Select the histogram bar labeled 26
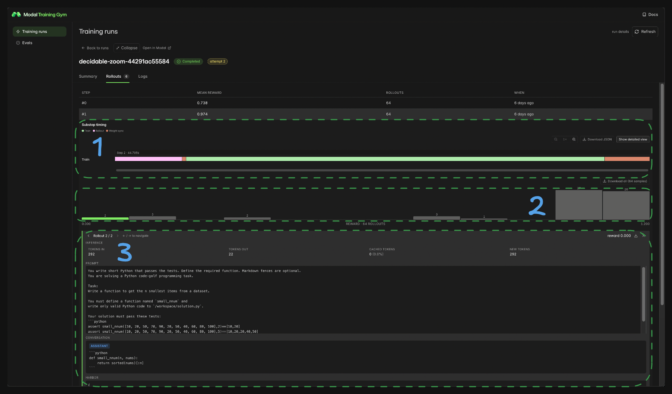672x394 pixels. click(626, 205)
